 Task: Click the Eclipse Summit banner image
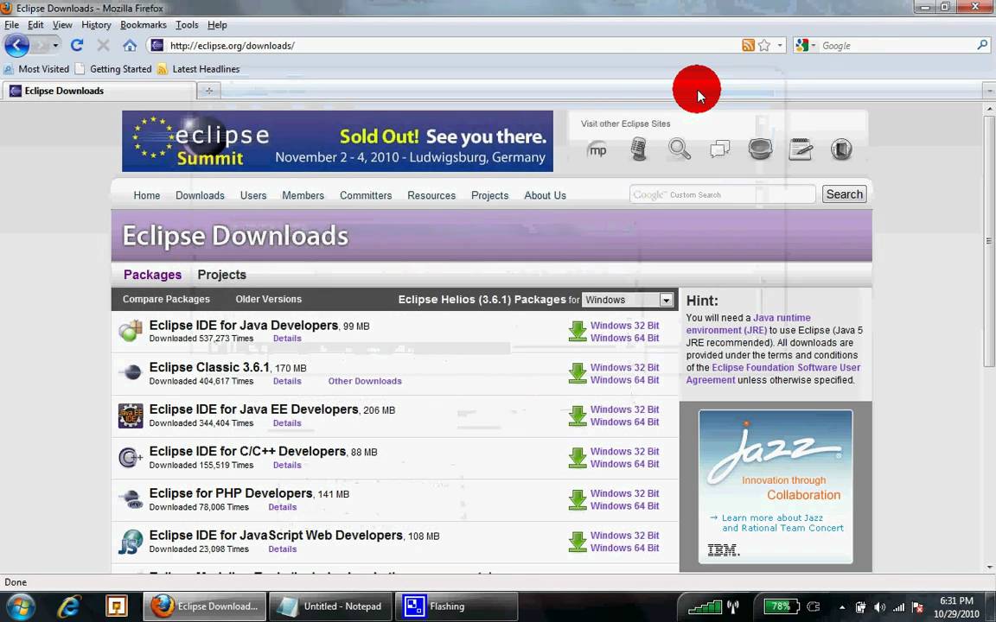point(337,141)
